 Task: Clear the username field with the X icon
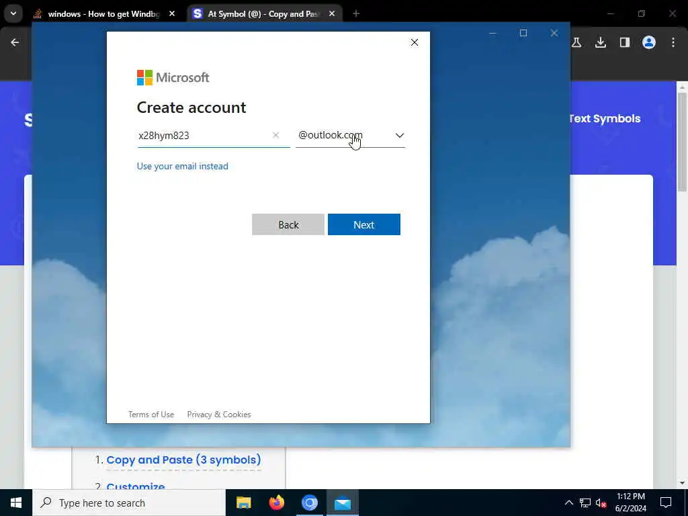point(275,135)
